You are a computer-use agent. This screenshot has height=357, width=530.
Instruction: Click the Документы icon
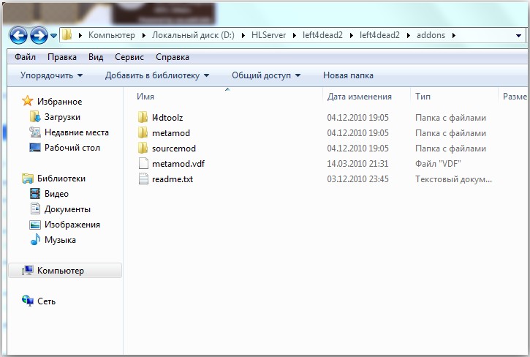(x=35, y=208)
